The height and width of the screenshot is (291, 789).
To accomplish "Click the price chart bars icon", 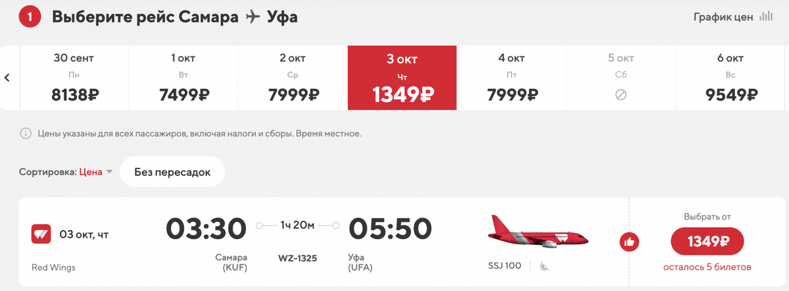I will pyautogui.click(x=766, y=17).
